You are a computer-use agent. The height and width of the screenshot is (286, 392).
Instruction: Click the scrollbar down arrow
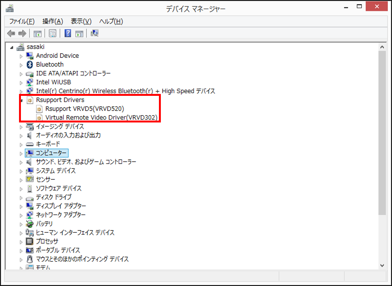tap(382, 265)
